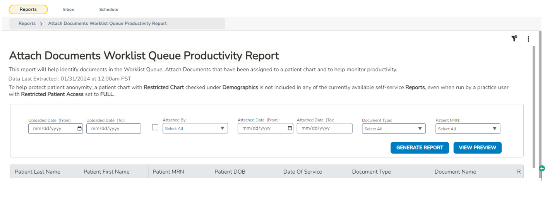Switch to the Inbox tab
This screenshot has height=200, width=545.
point(68,9)
